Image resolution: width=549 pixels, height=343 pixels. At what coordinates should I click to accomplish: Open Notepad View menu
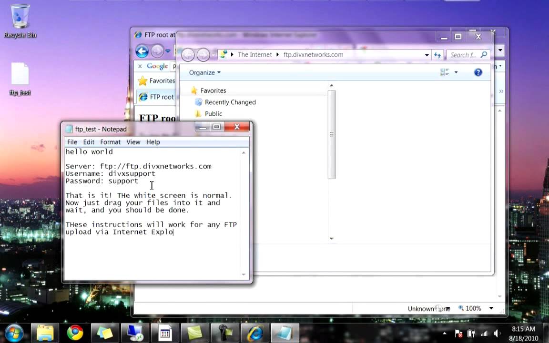point(133,142)
